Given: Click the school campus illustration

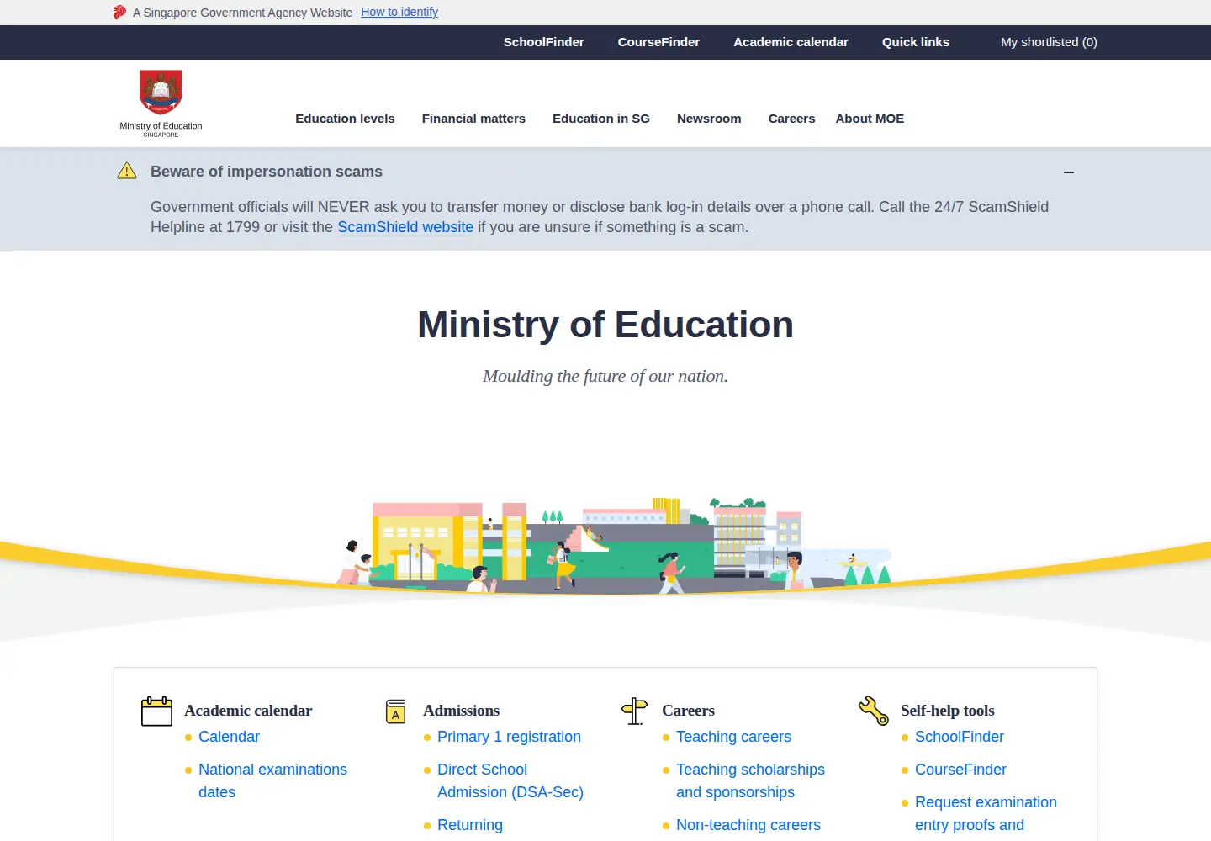Looking at the screenshot, I should click(x=614, y=546).
